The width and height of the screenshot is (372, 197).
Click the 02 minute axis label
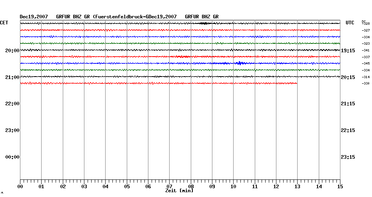coord(63,187)
